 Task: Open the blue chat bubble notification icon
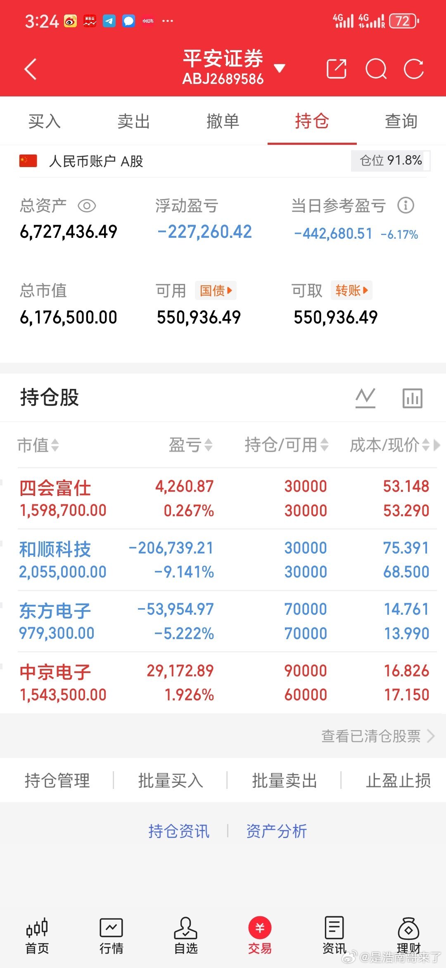(128, 21)
